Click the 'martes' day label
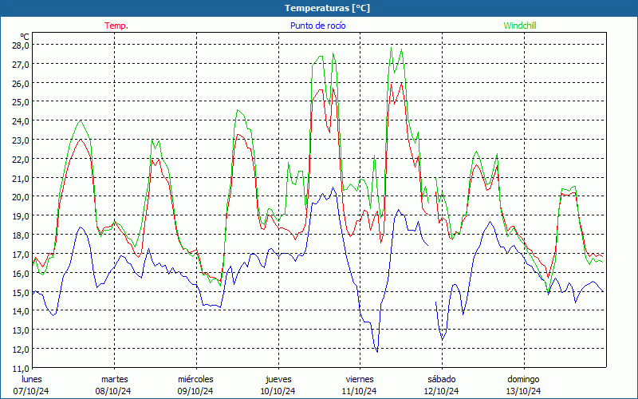 coord(114,379)
